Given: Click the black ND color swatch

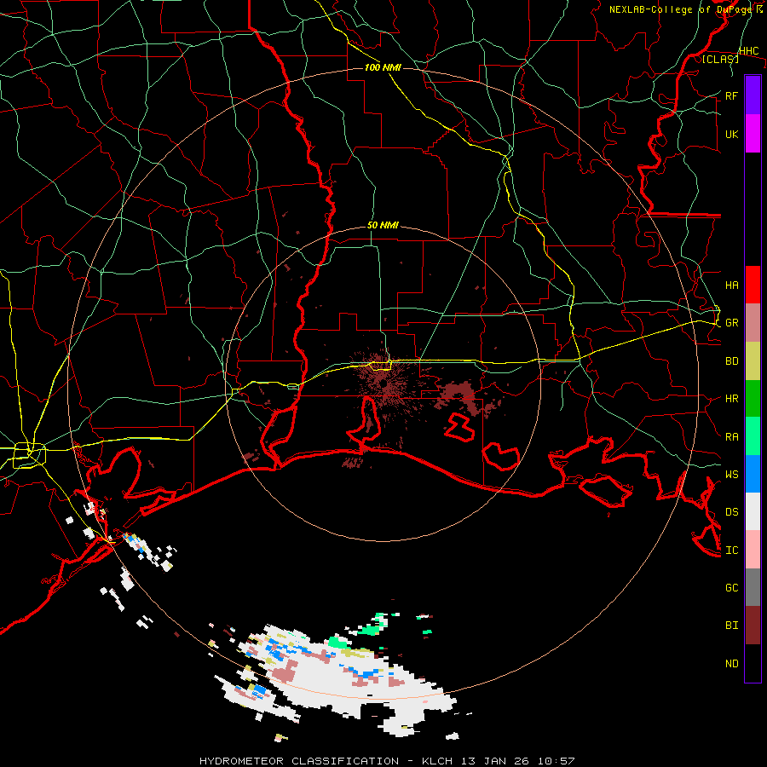Looking at the screenshot, I should [x=753, y=663].
